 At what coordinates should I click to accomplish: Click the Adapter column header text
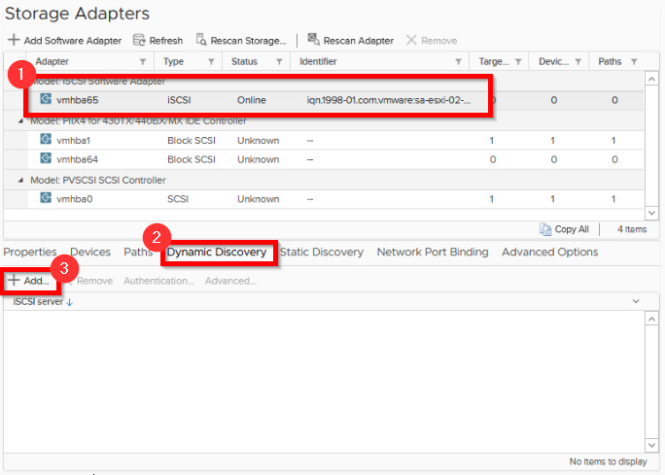[52, 62]
